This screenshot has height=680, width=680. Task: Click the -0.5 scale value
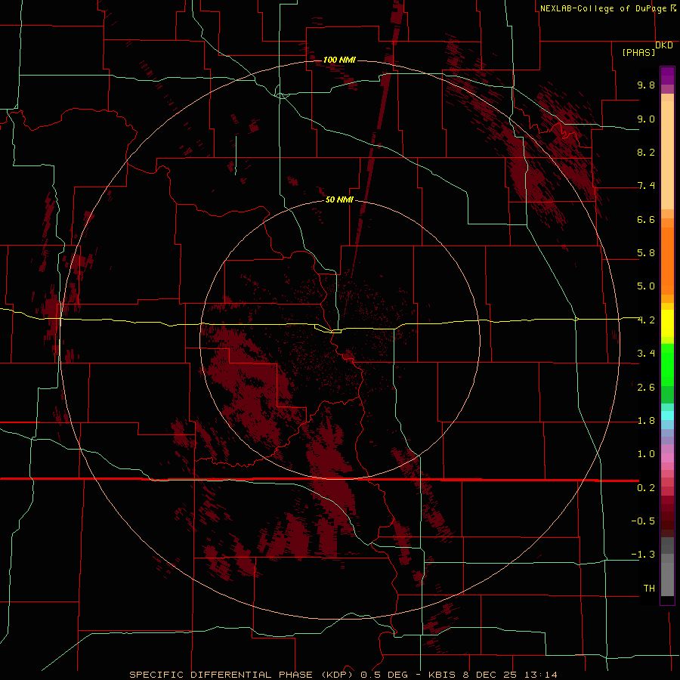click(x=643, y=521)
